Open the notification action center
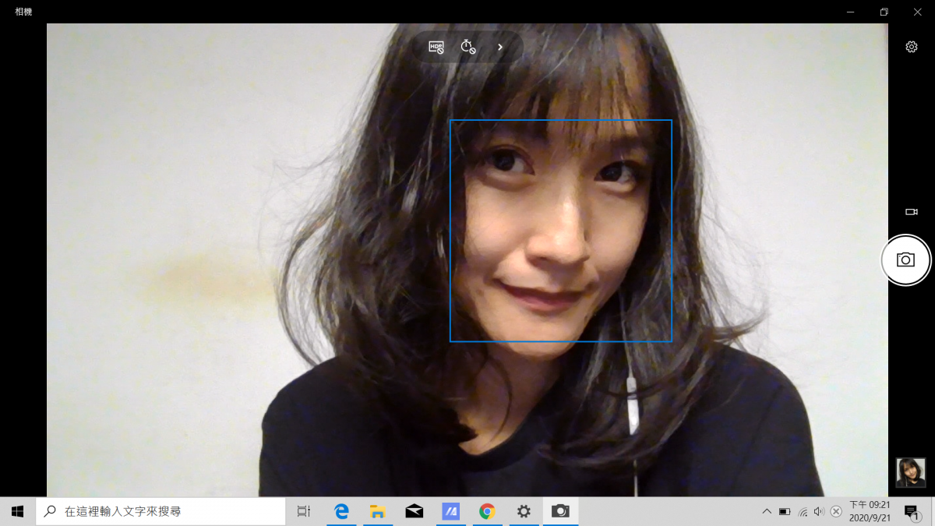 [911, 511]
